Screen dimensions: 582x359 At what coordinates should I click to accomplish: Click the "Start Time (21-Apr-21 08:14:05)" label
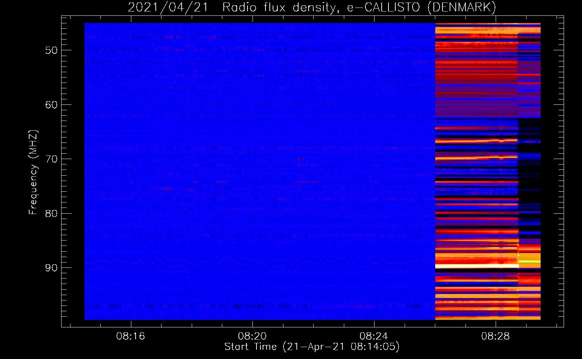[312, 347]
